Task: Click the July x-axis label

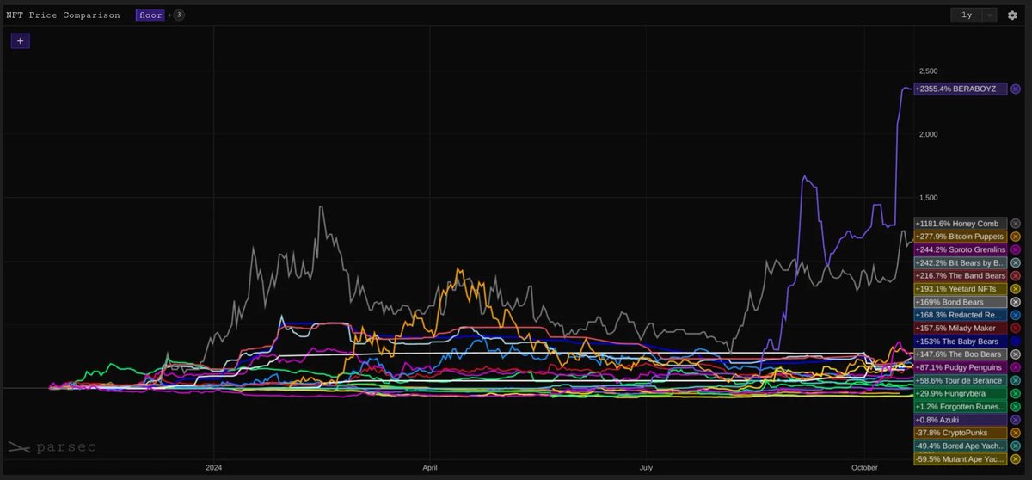Action: tap(646, 468)
